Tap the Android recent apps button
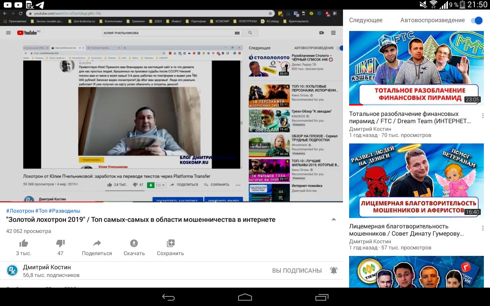 click(322, 297)
